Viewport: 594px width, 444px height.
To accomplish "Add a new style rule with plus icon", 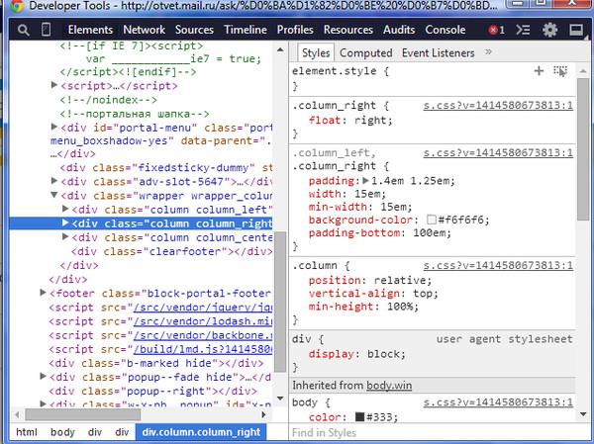I will 539,71.
